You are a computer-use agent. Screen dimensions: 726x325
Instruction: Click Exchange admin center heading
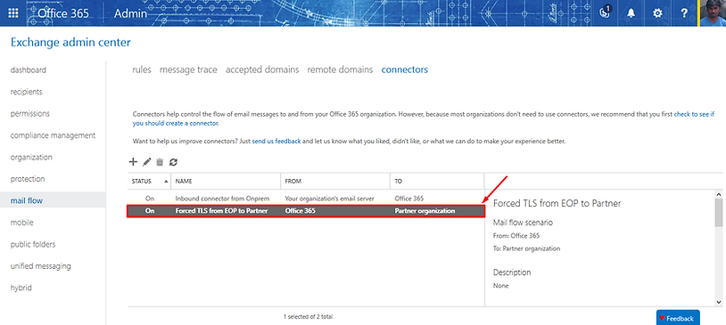click(x=70, y=43)
